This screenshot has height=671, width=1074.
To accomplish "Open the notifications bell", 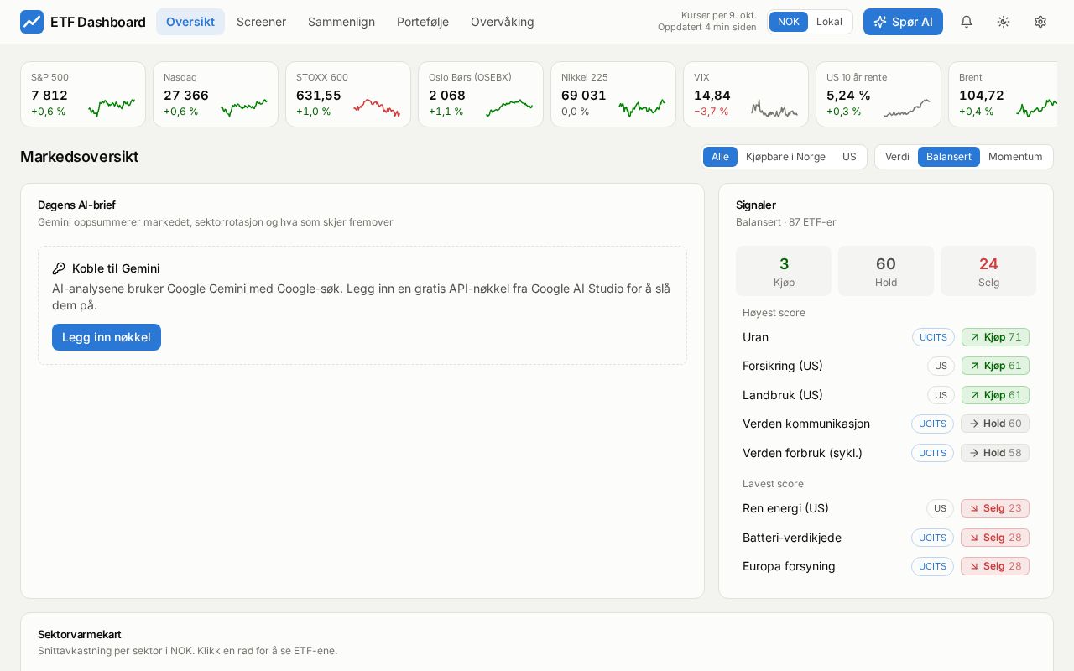I will (967, 22).
